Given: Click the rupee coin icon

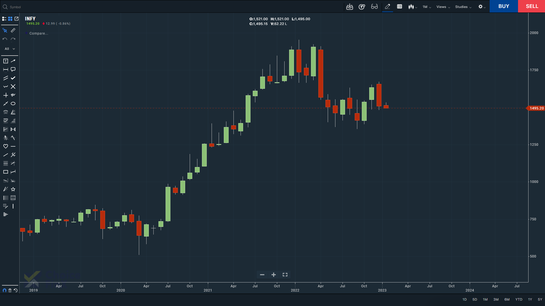Looking at the screenshot, I should (362, 7).
